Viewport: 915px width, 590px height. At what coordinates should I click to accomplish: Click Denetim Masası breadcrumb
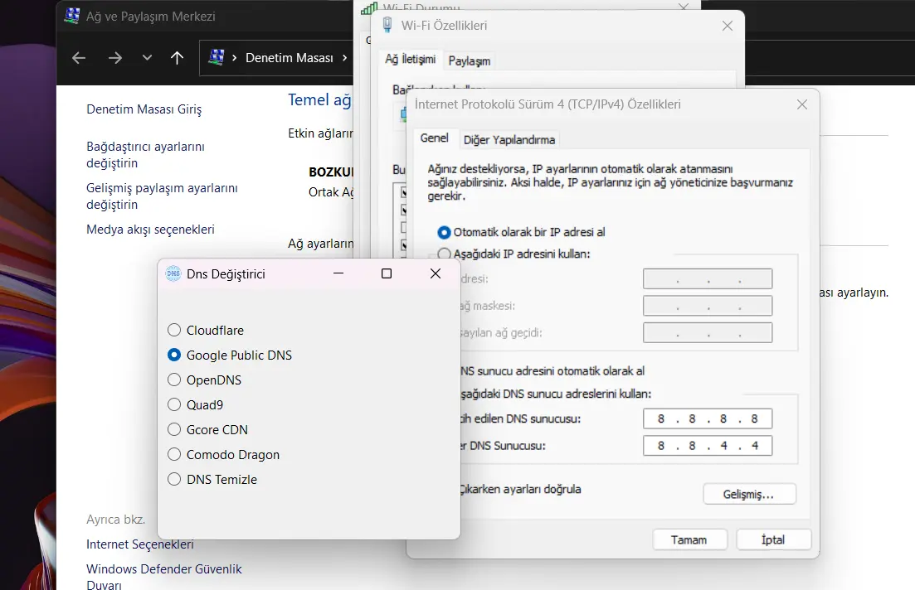click(290, 58)
